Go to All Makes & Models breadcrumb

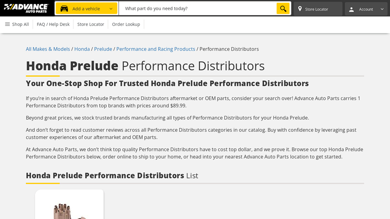point(48,49)
